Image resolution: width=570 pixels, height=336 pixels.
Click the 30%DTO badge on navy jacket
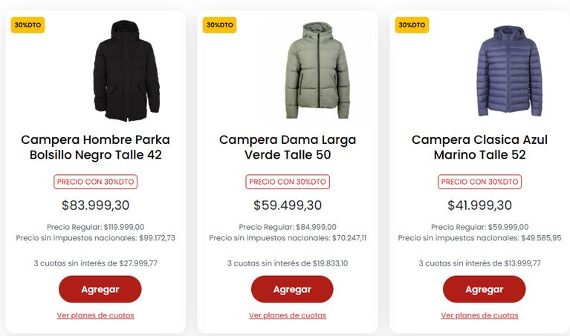pyautogui.click(x=412, y=25)
